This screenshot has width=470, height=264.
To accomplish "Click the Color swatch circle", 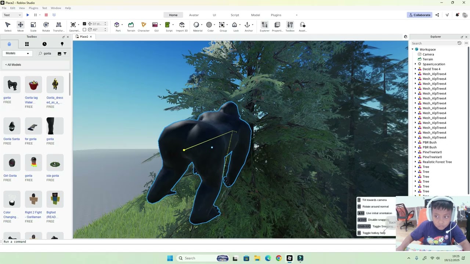I will coord(209,25).
